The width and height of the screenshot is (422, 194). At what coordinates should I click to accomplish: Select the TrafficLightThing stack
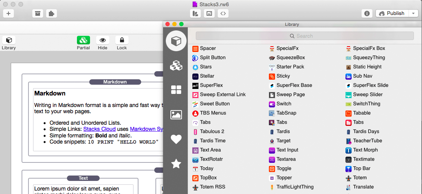pyautogui.click(x=291, y=187)
